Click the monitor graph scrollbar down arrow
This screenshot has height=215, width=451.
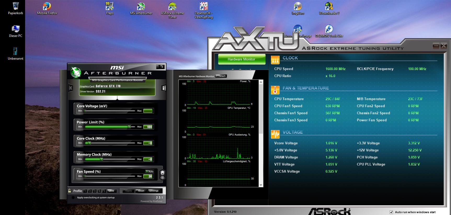(x=261, y=185)
